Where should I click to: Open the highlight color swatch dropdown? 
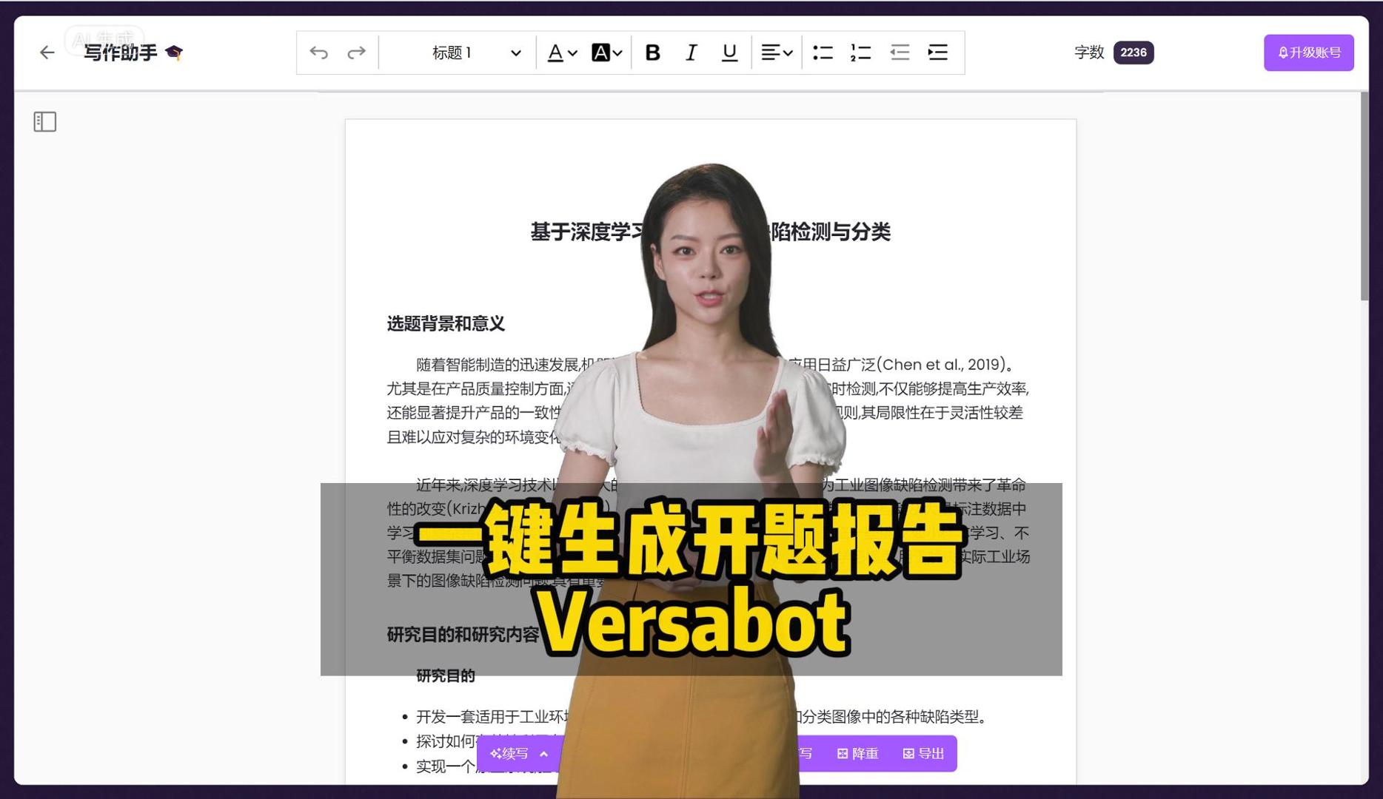[605, 53]
